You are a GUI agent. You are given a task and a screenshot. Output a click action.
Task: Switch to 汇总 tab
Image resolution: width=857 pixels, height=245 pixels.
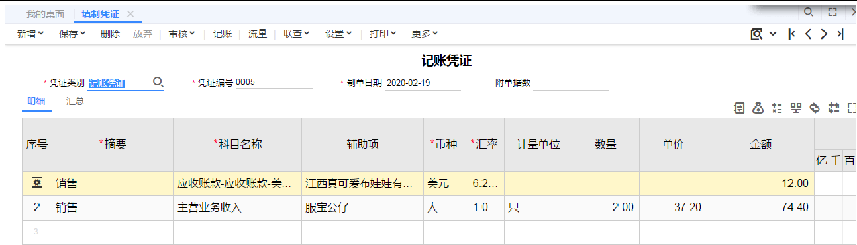75,102
